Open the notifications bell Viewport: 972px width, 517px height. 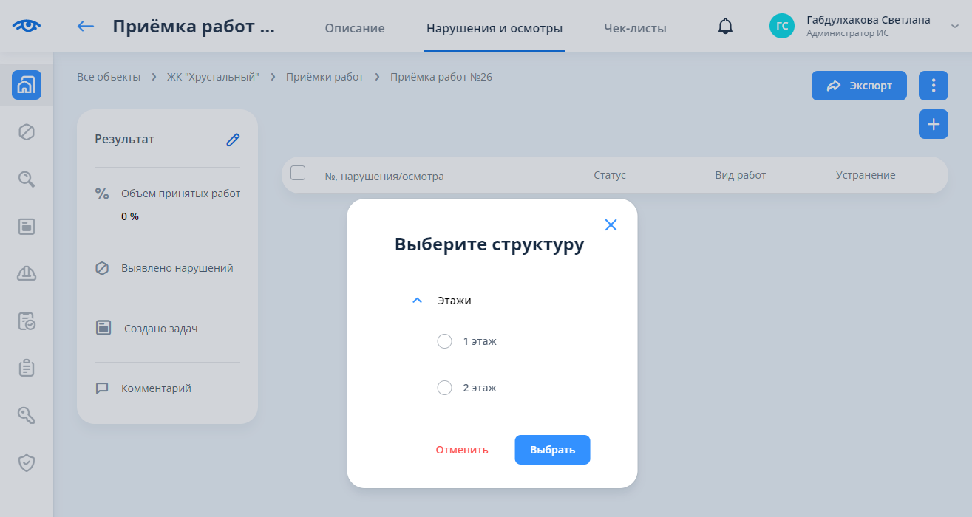pos(725,27)
